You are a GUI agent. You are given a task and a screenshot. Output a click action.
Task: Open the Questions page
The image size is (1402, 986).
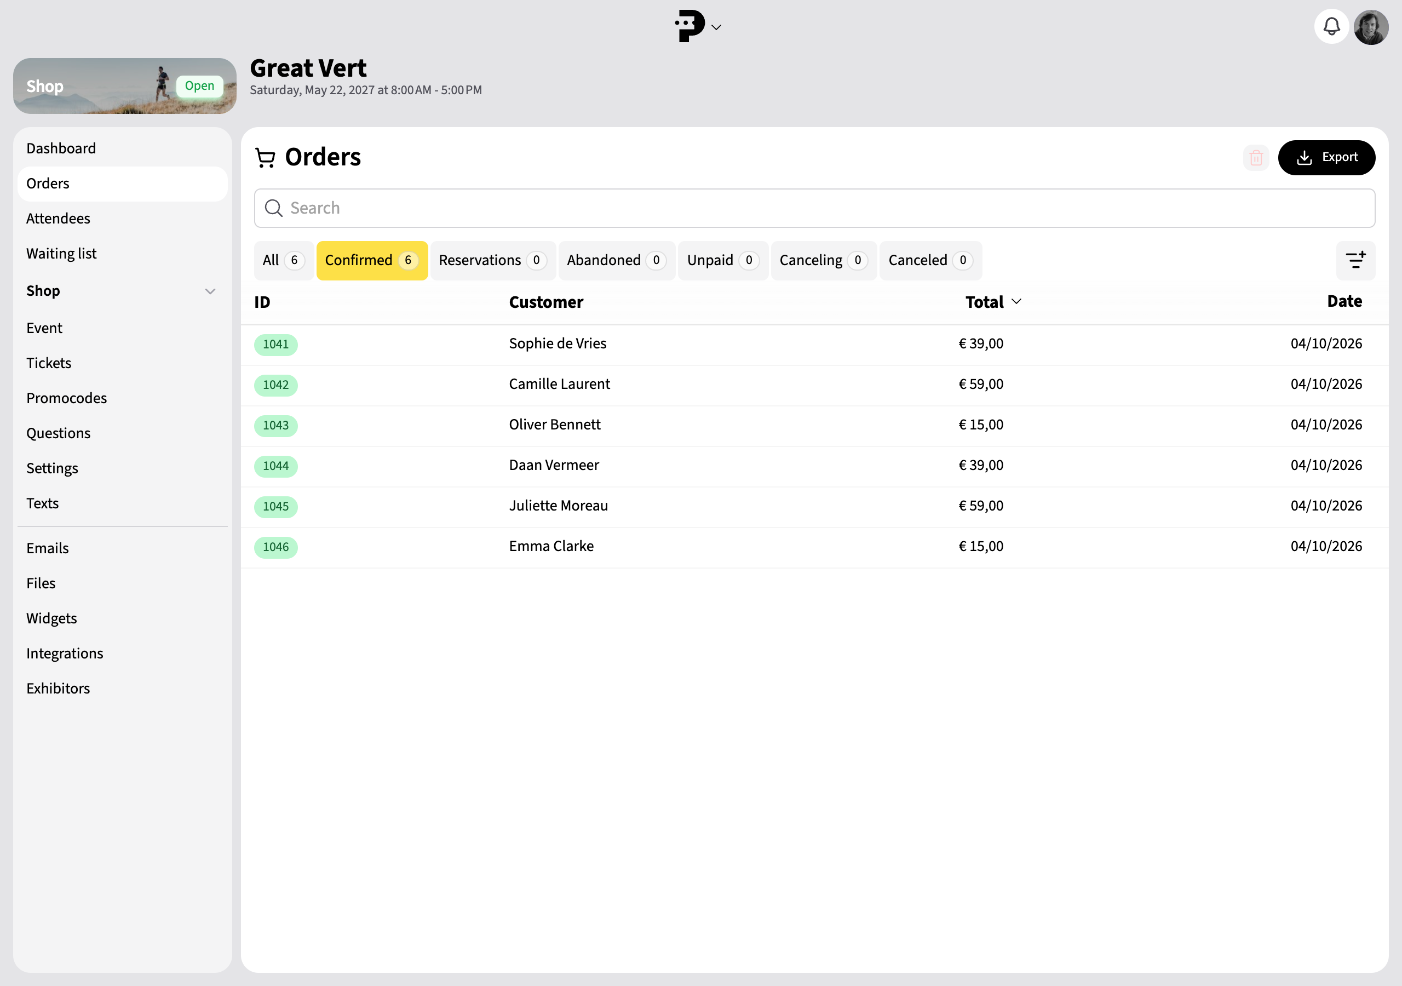[x=123, y=433]
